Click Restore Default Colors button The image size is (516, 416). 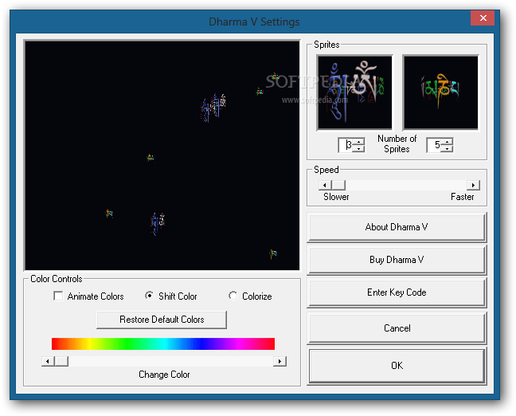[x=162, y=320]
